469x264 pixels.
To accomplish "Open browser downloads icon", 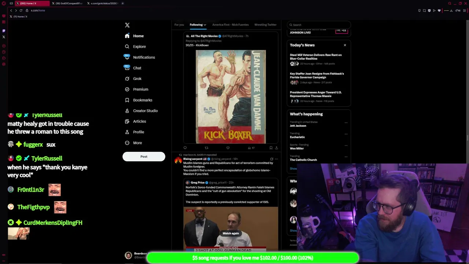I will click(x=451, y=10).
